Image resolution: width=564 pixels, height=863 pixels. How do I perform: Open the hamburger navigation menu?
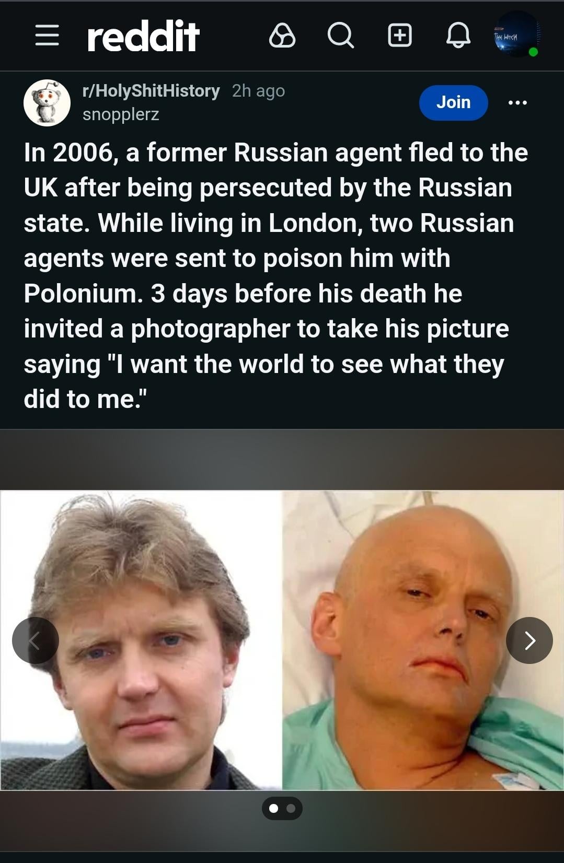pos(47,36)
